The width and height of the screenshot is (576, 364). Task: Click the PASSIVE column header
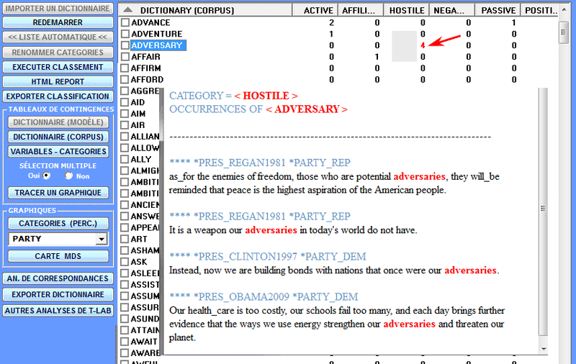click(498, 10)
